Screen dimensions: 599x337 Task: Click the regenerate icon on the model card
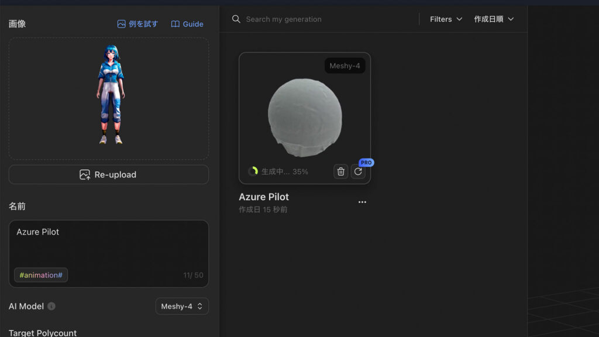[358, 171]
